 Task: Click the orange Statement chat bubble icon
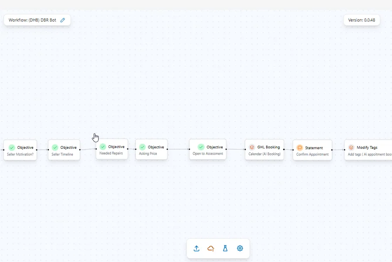coord(300,148)
